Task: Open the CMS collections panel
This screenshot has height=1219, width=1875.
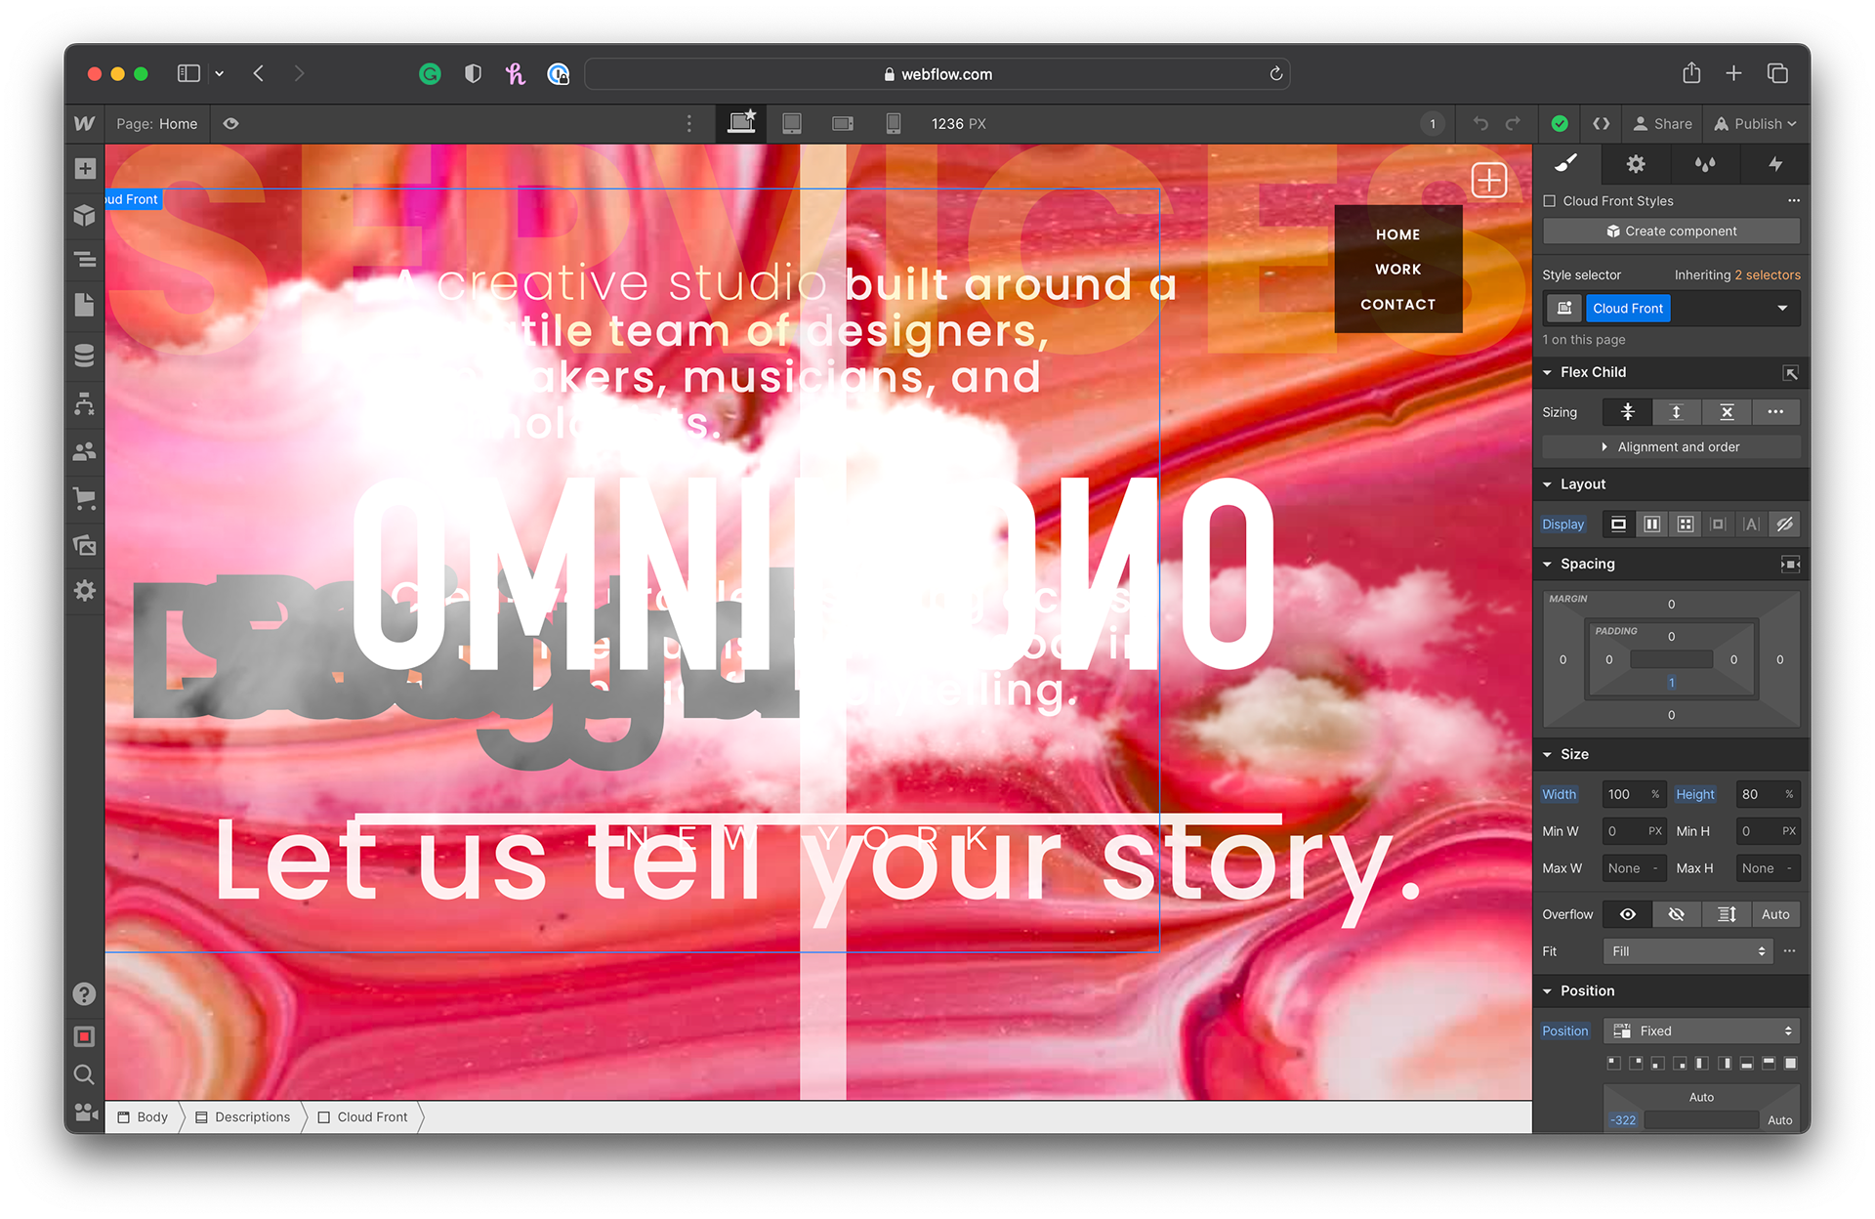Action: click(x=85, y=356)
